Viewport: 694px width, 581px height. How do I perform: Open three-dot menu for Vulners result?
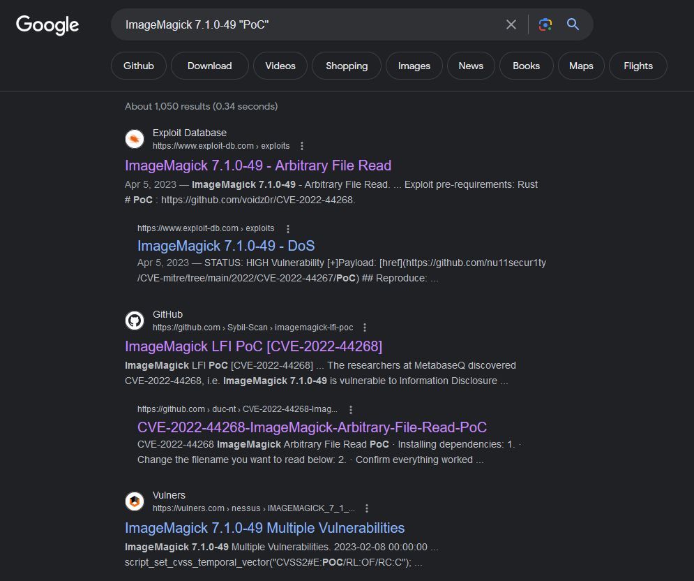coord(366,508)
